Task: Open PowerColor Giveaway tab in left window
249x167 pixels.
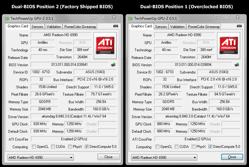Action: pos(80,27)
